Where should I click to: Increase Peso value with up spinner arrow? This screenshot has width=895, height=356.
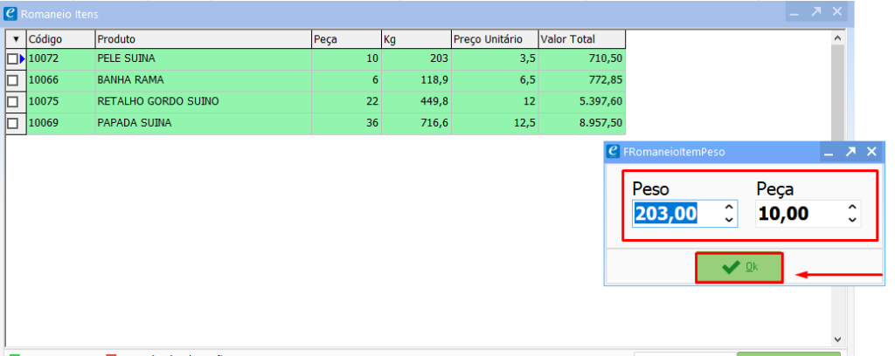point(729,208)
